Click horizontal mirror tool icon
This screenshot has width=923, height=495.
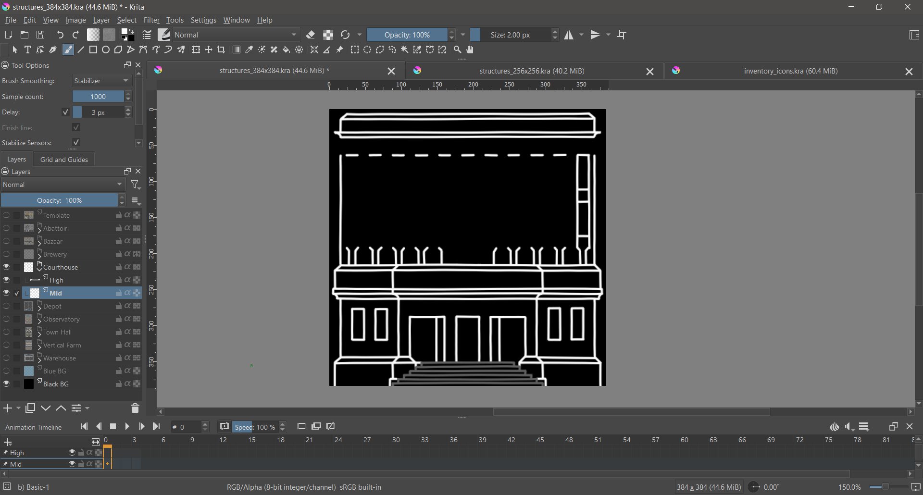click(x=569, y=35)
